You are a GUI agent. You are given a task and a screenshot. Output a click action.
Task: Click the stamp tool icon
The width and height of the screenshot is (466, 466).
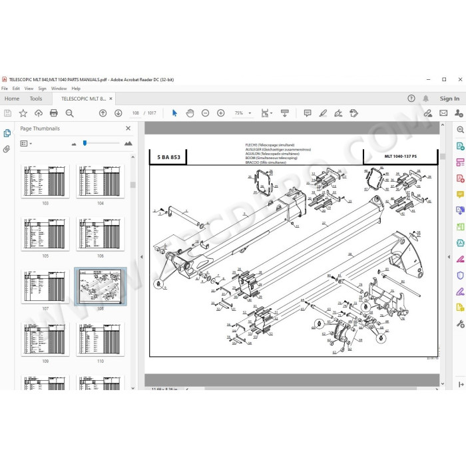coord(353,113)
